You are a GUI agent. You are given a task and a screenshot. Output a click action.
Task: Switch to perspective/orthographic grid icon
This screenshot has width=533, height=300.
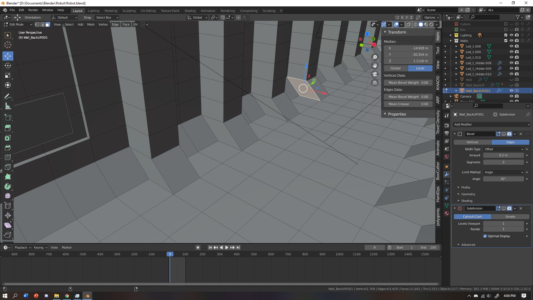(x=375, y=83)
